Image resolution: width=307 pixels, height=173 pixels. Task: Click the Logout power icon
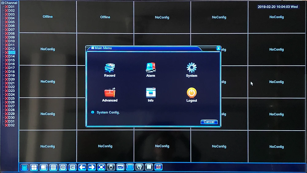pos(192,93)
